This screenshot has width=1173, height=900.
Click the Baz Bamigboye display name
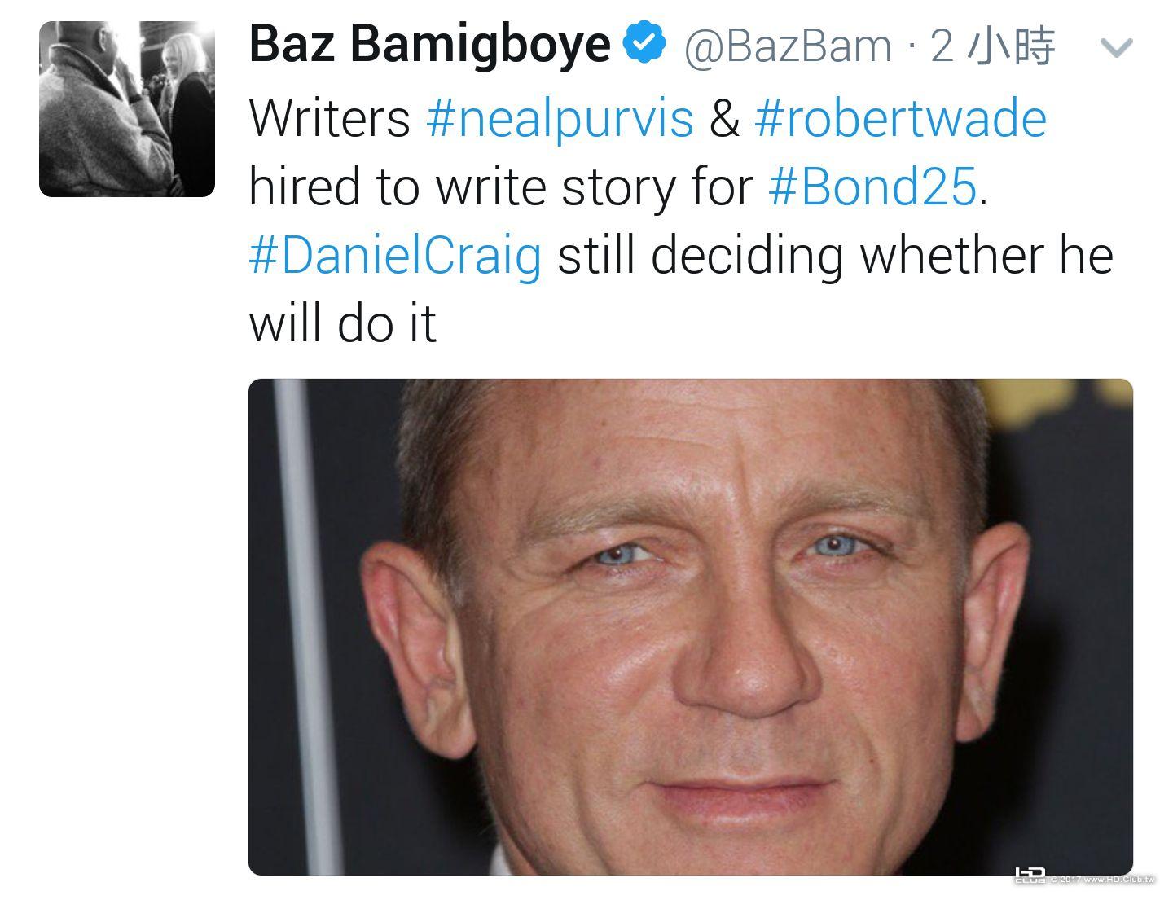(x=430, y=44)
